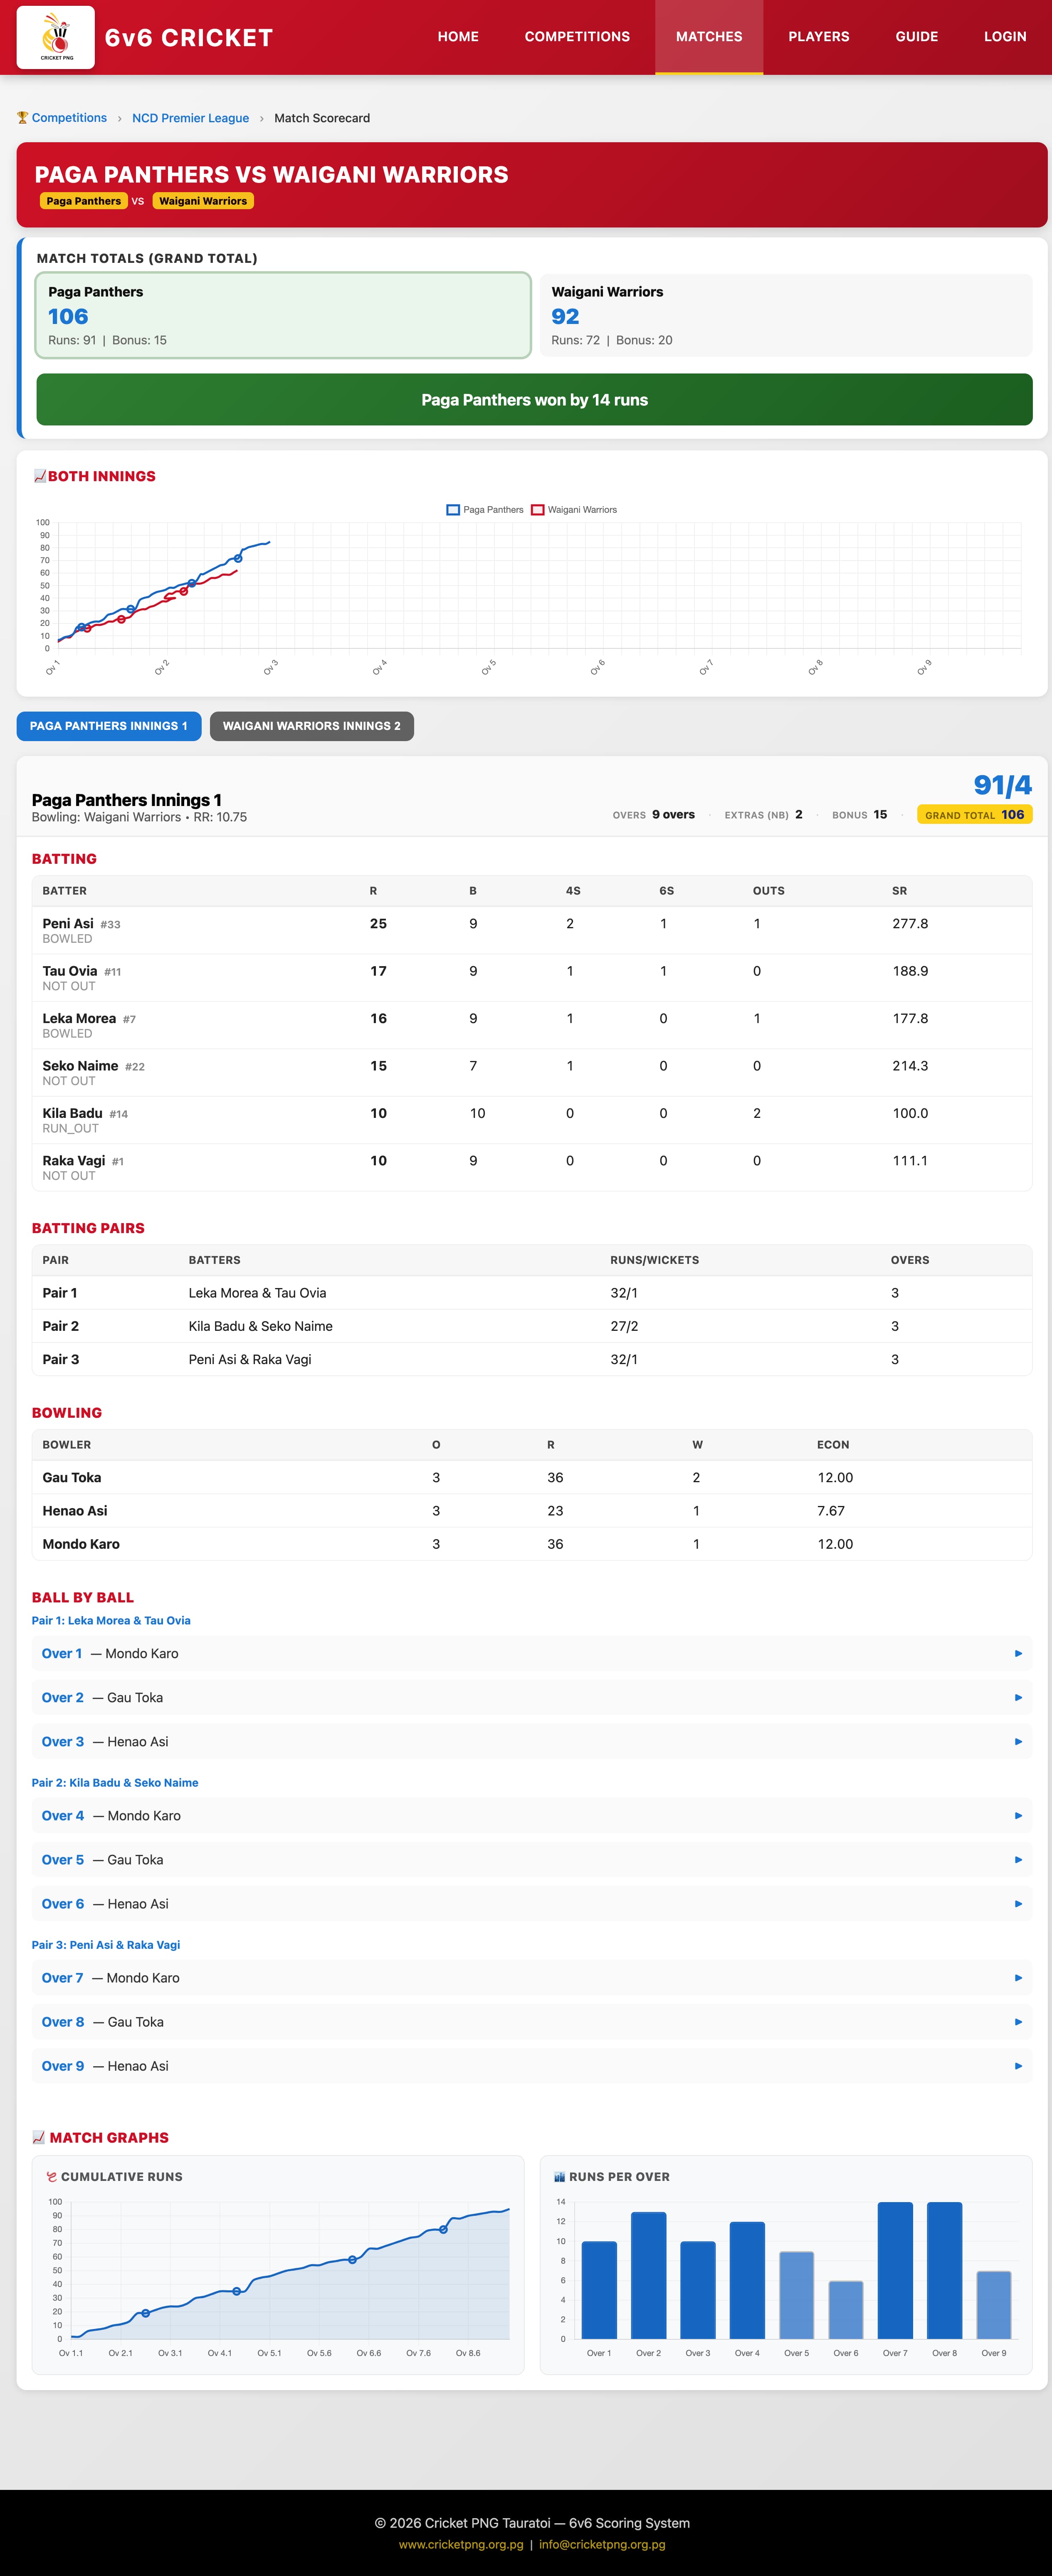Click the Runs Per Over heading icon
The height and width of the screenshot is (2576, 1052).
pos(560,2177)
